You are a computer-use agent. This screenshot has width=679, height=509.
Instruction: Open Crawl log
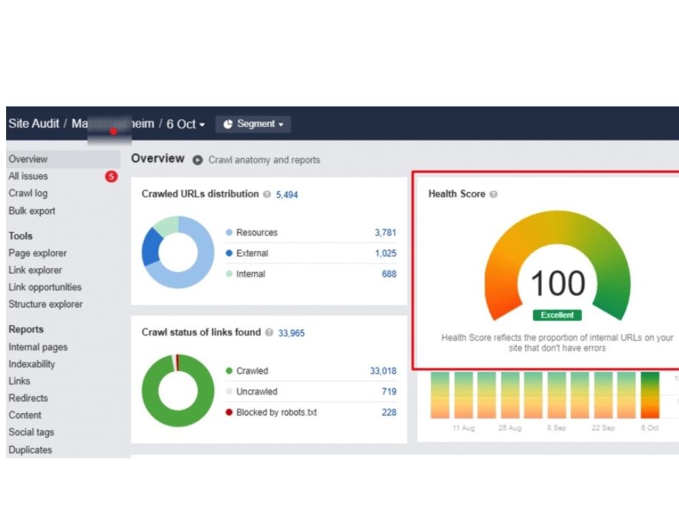pos(28,193)
